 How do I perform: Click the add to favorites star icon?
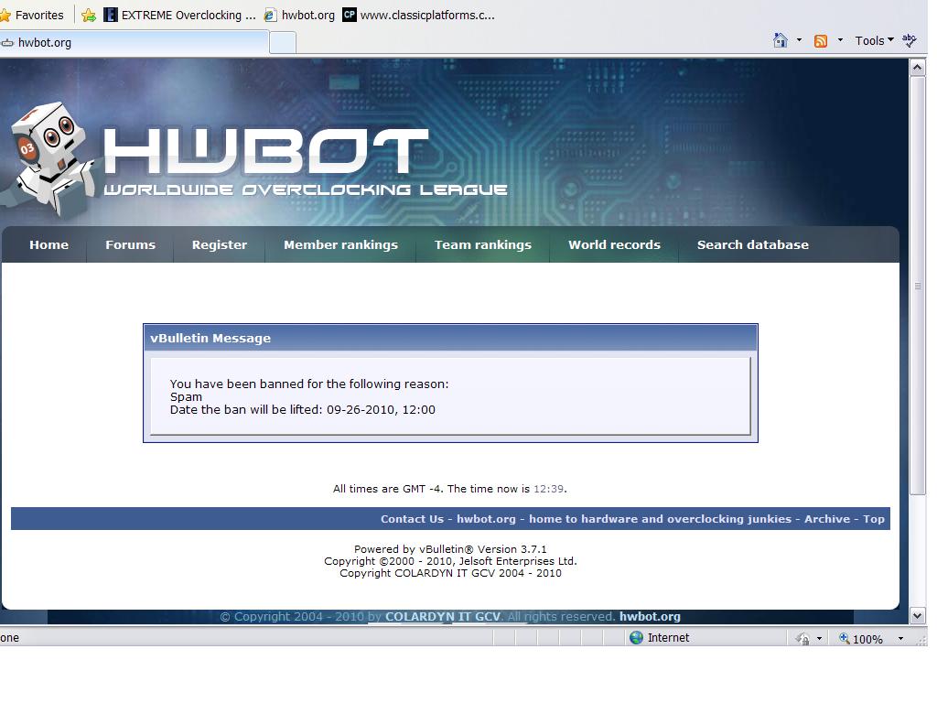pyautogui.click(x=89, y=15)
